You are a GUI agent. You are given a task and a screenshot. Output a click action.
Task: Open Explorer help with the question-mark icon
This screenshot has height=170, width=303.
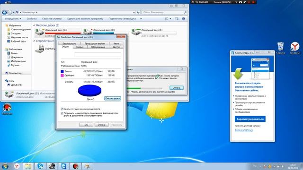coord(183,19)
